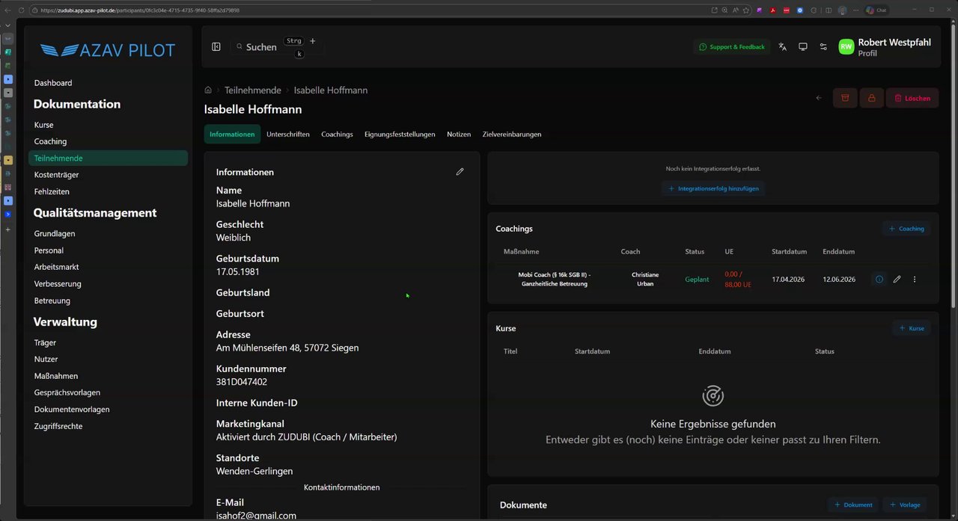Screen dimensions: 958x521
Task: Click the back arrow near archive button
Action: coord(819,98)
